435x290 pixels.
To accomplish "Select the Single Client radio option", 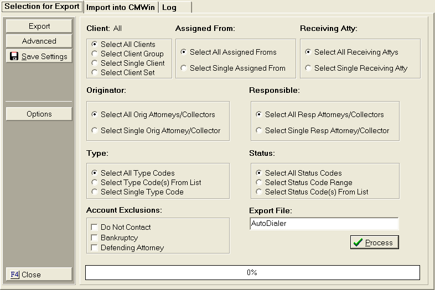I will point(95,63).
